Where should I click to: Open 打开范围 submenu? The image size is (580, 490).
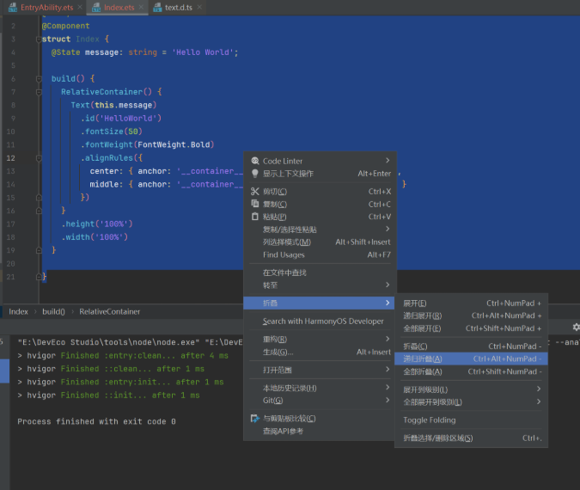(321, 370)
